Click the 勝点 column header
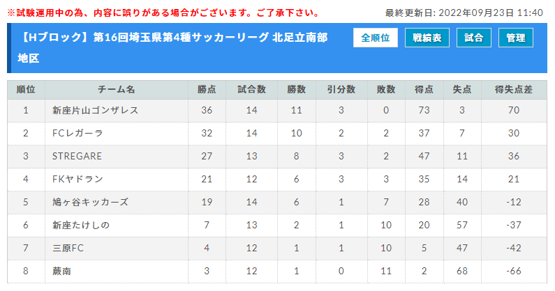This screenshot has height=291, width=555. click(207, 90)
